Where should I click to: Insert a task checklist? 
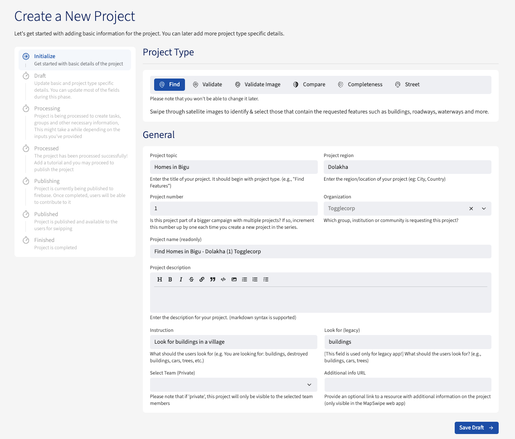pos(266,280)
